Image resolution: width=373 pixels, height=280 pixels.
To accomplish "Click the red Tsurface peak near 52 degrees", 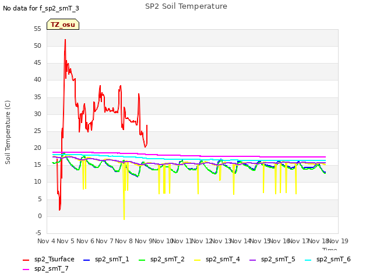I will (65, 40).
